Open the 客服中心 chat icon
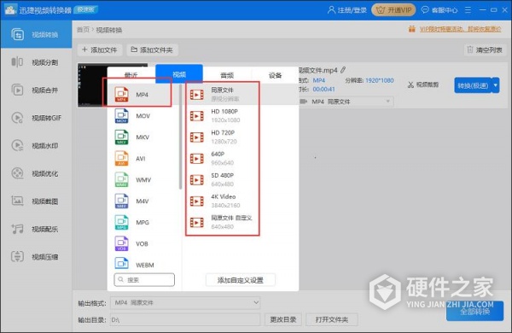Screen dimensions: 512x333 point(424,9)
